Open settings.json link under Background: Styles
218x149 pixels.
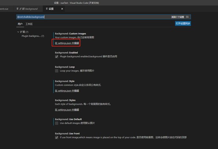pyautogui.click(x=67, y=110)
